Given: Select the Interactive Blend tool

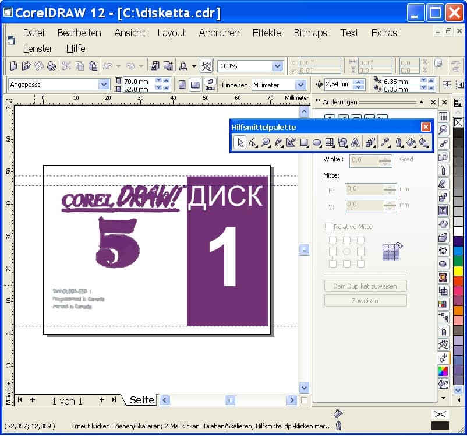Looking at the screenshot, I should pos(370,143).
